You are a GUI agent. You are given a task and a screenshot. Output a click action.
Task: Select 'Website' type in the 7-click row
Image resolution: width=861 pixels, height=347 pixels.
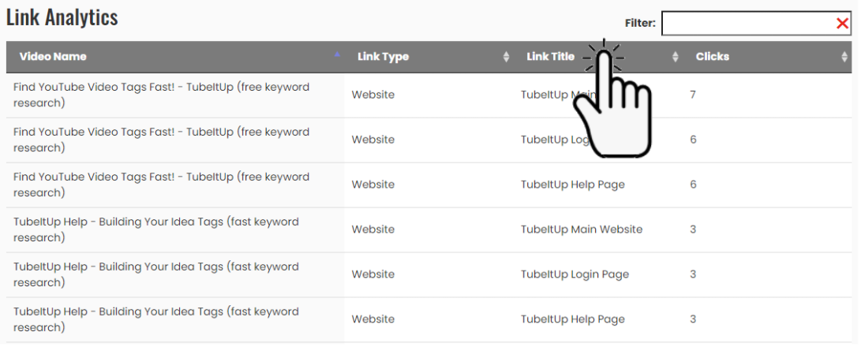click(x=372, y=95)
